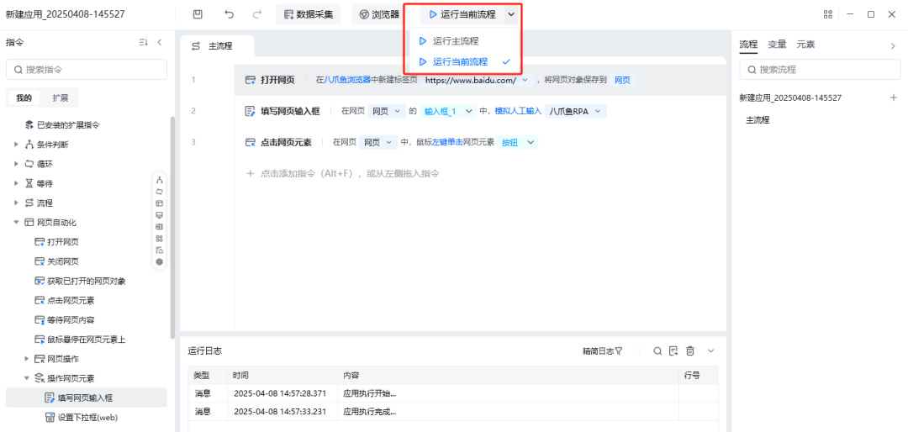Click the 运行当前流程 run button
The image size is (908, 432).
coord(462,14)
